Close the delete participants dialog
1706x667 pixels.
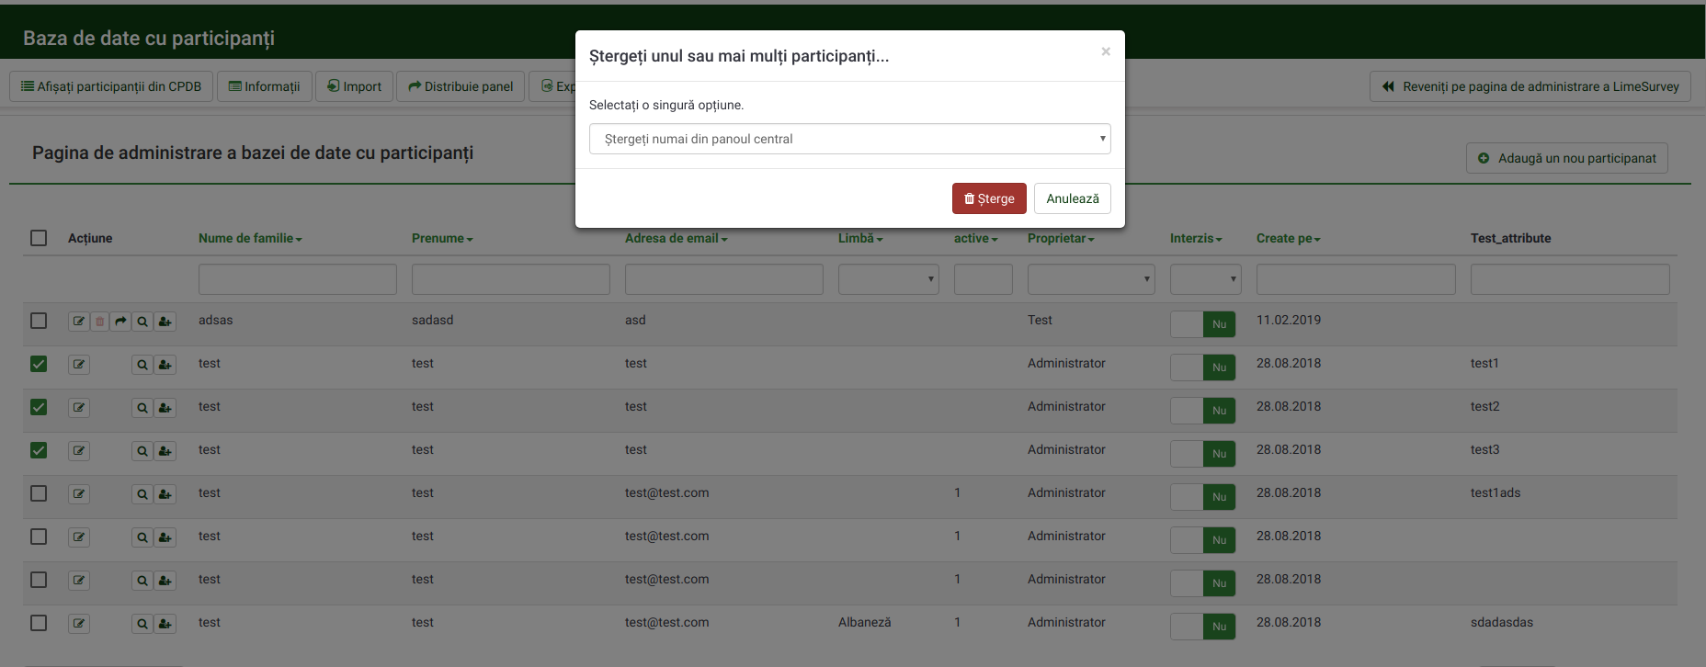pyautogui.click(x=1106, y=51)
